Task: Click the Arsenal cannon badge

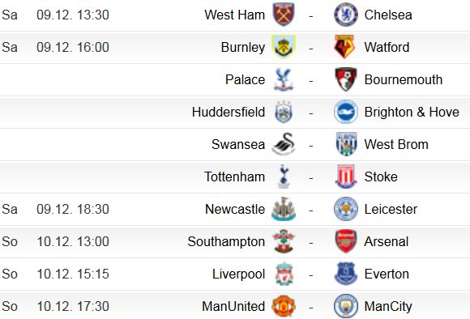Action: (346, 241)
